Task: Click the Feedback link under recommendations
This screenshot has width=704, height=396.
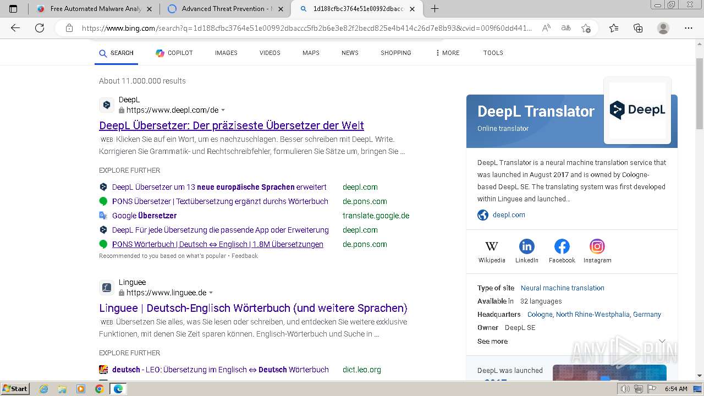Action: [x=245, y=256]
